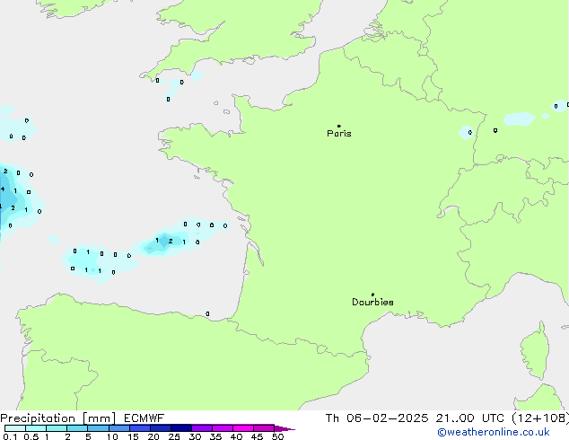Click the legend scale label '25'
The width and height of the screenshot is (569, 440).
click(174, 436)
